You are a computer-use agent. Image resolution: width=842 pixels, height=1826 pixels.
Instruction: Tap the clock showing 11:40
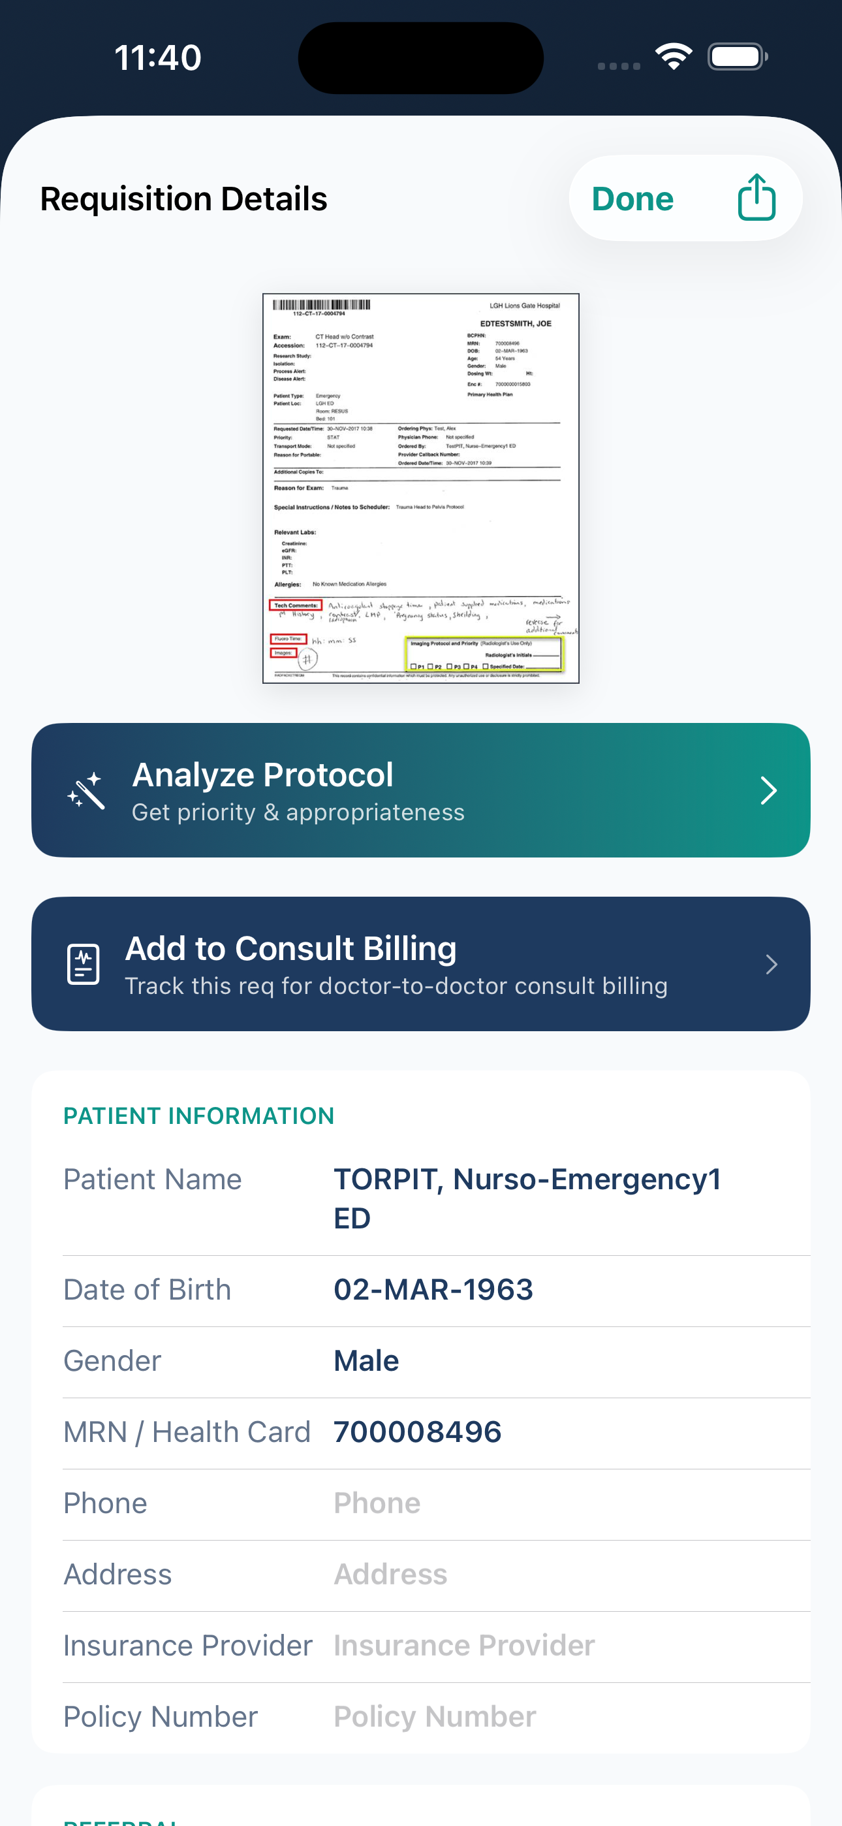click(x=158, y=57)
